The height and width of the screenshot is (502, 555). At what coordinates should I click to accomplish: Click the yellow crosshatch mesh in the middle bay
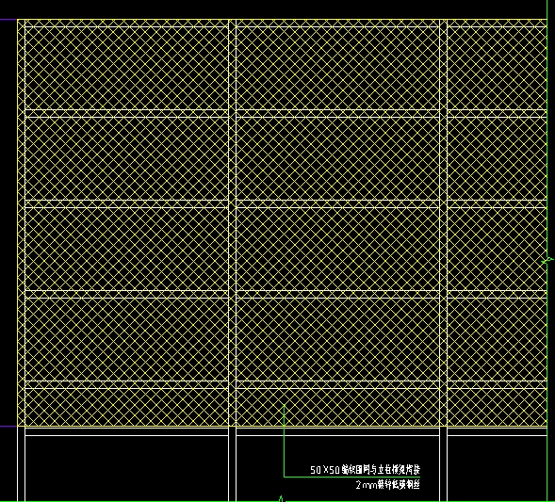[337, 248]
